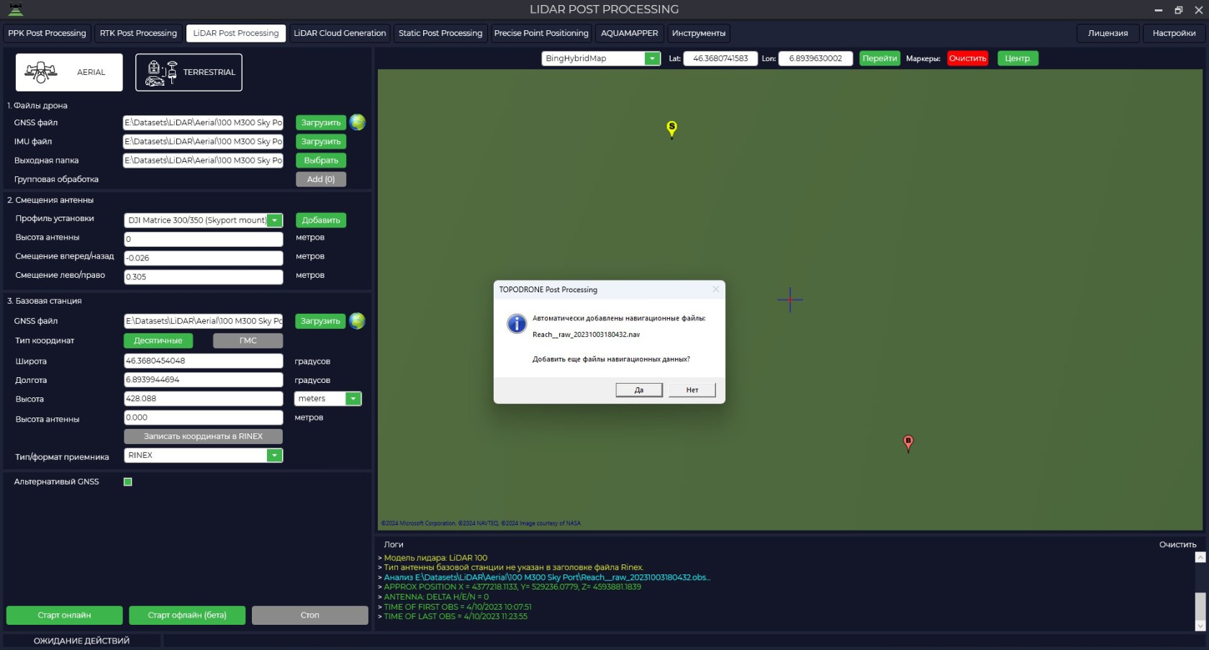Switch to Static Post Processing tab
Image resolution: width=1209 pixels, height=650 pixels.
click(440, 33)
